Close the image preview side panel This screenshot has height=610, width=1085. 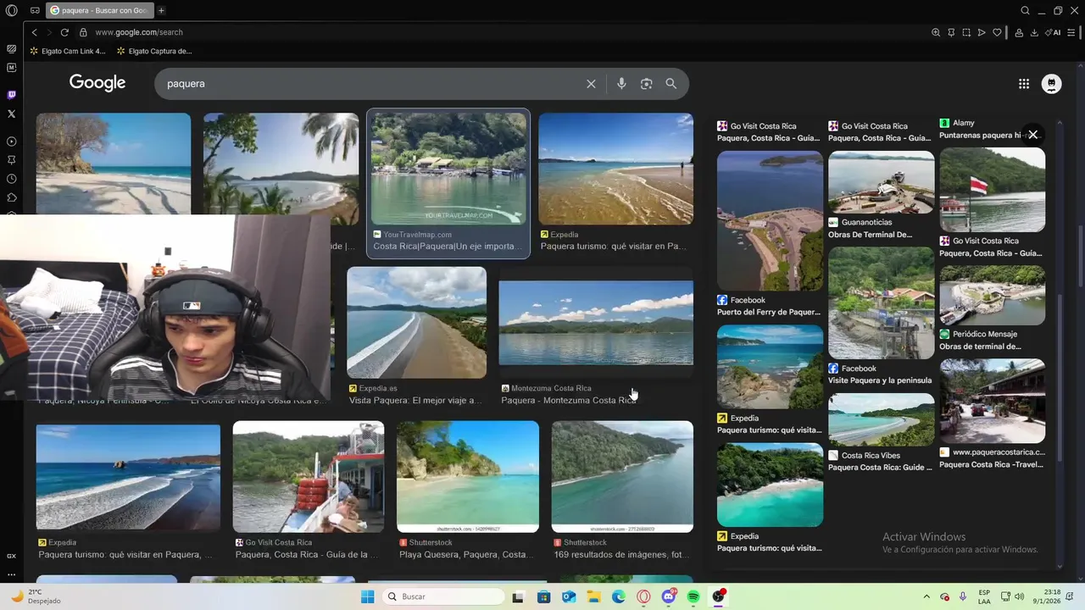[x=1032, y=135]
